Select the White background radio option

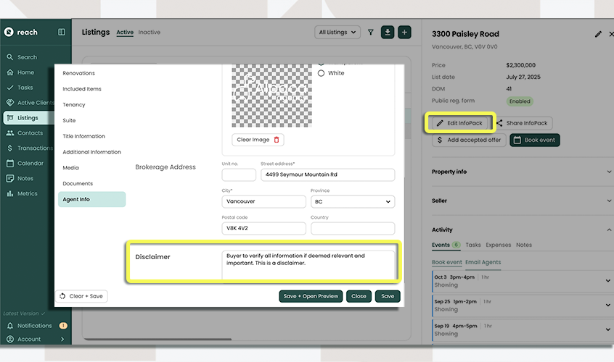tap(322, 73)
